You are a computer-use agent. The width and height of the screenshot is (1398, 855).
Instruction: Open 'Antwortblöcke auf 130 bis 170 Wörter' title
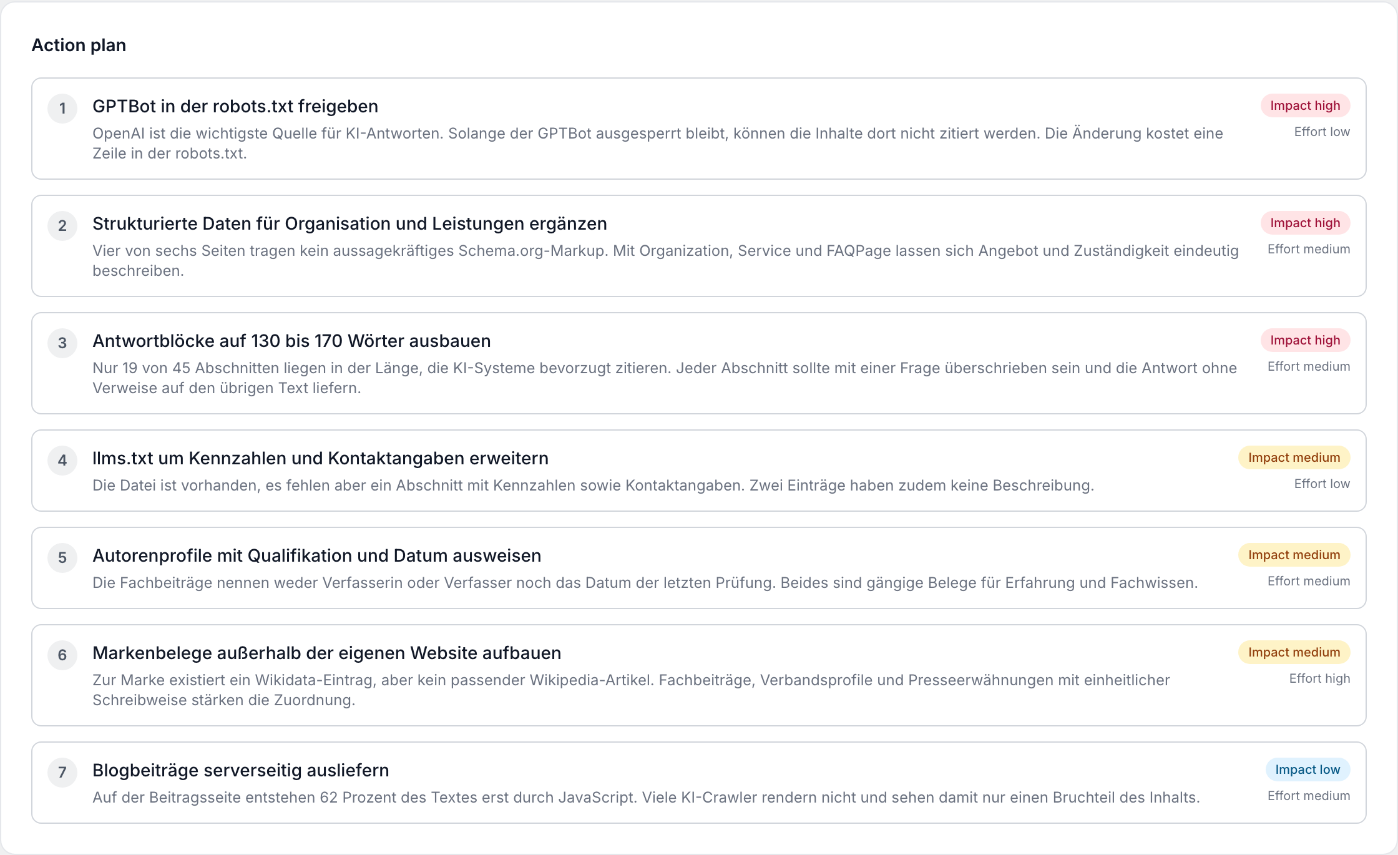[x=291, y=341]
